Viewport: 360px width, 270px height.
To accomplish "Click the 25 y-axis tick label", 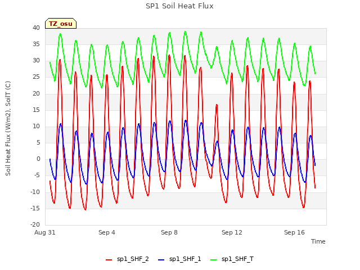I will tap(36, 77).
